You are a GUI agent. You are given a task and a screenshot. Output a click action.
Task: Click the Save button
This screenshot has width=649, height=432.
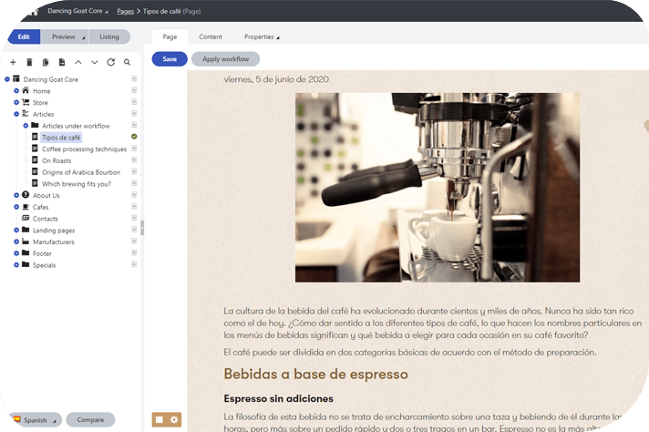click(170, 58)
